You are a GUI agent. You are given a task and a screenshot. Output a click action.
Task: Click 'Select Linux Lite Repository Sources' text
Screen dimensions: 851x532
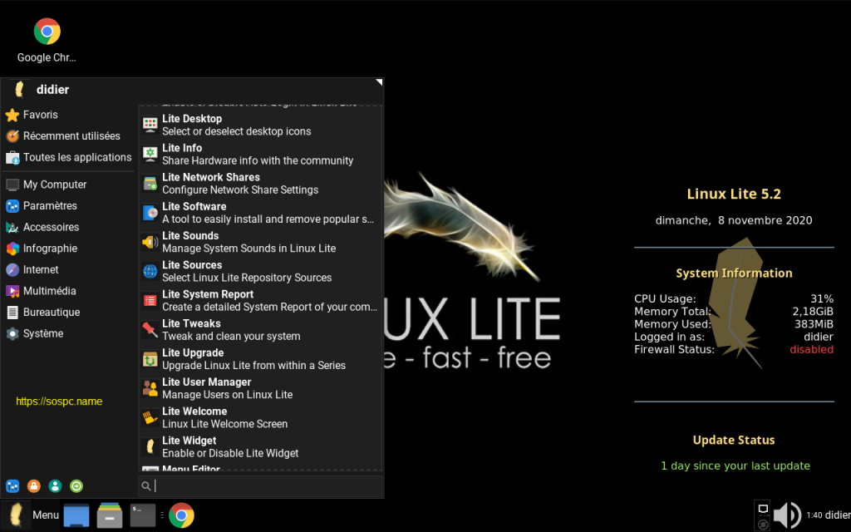[x=247, y=278]
